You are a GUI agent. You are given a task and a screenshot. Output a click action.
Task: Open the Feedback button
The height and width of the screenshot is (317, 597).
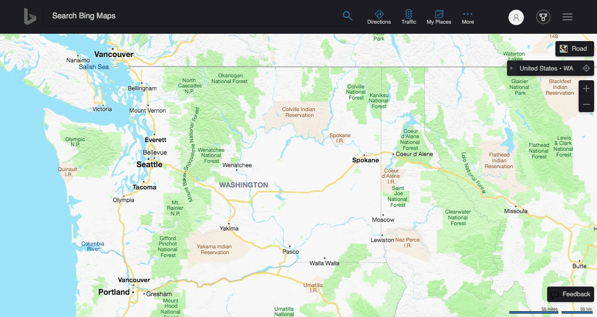click(570, 294)
